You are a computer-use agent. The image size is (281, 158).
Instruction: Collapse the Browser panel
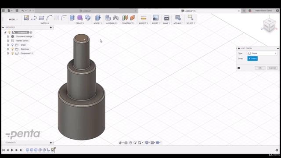(3, 27)
